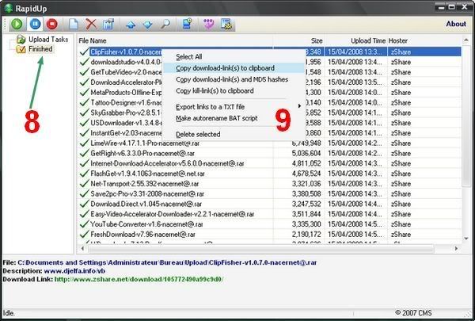Select the LimeWire-v4.17.1.1-Pro row

click(x=270, y=143)
